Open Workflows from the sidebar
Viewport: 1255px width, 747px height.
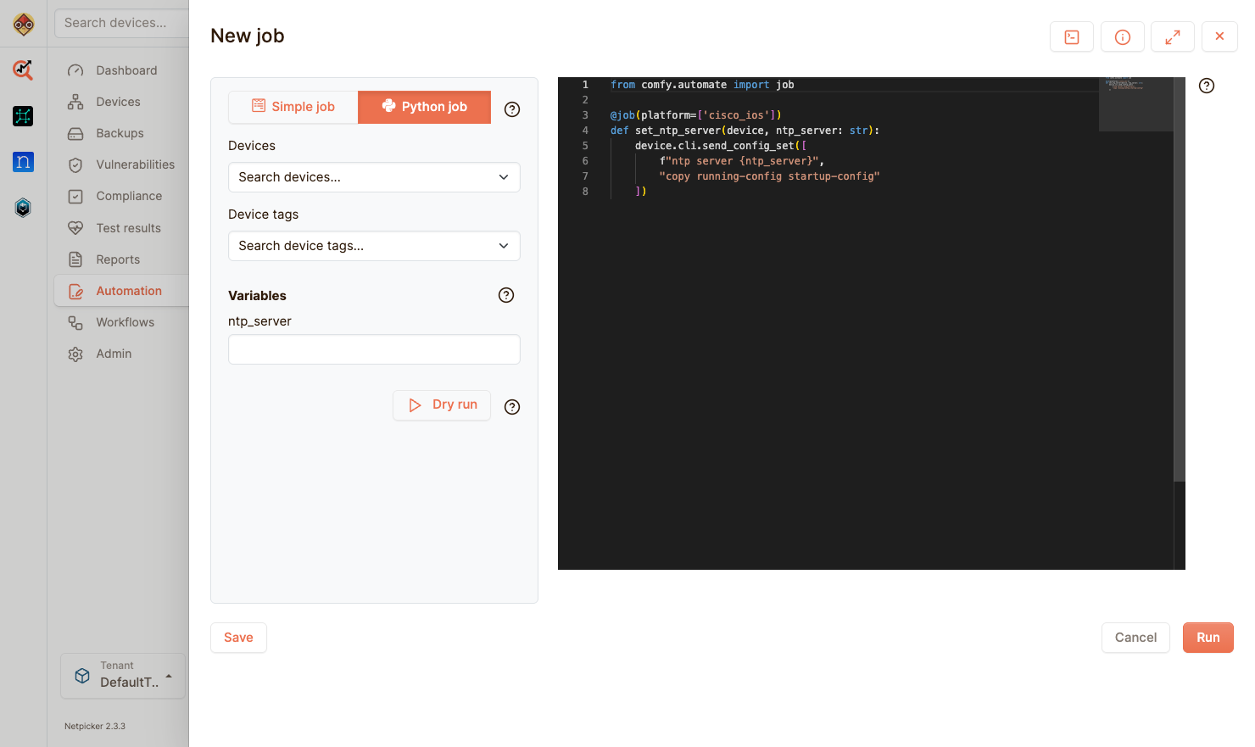point(125,322)
